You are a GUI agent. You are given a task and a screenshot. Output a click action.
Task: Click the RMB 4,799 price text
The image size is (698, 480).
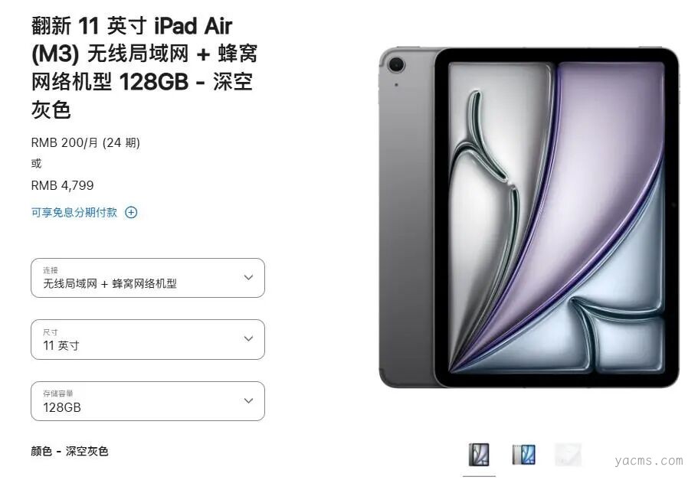(62, 185)
